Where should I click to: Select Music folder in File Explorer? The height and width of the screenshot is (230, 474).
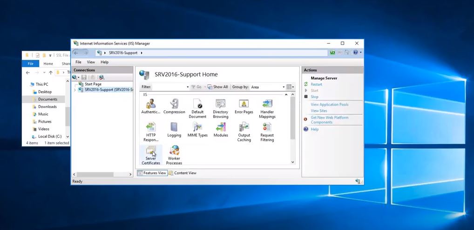tap(43, 114)
